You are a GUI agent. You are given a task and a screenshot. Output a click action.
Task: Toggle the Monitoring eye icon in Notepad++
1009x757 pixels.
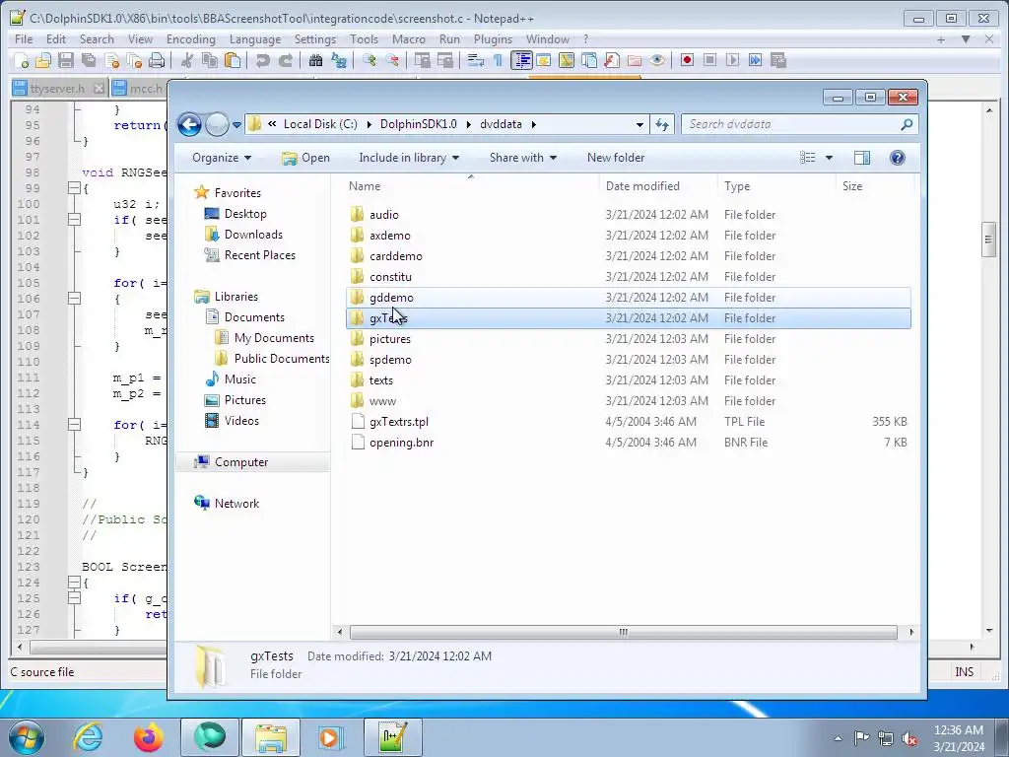point(657,60)
